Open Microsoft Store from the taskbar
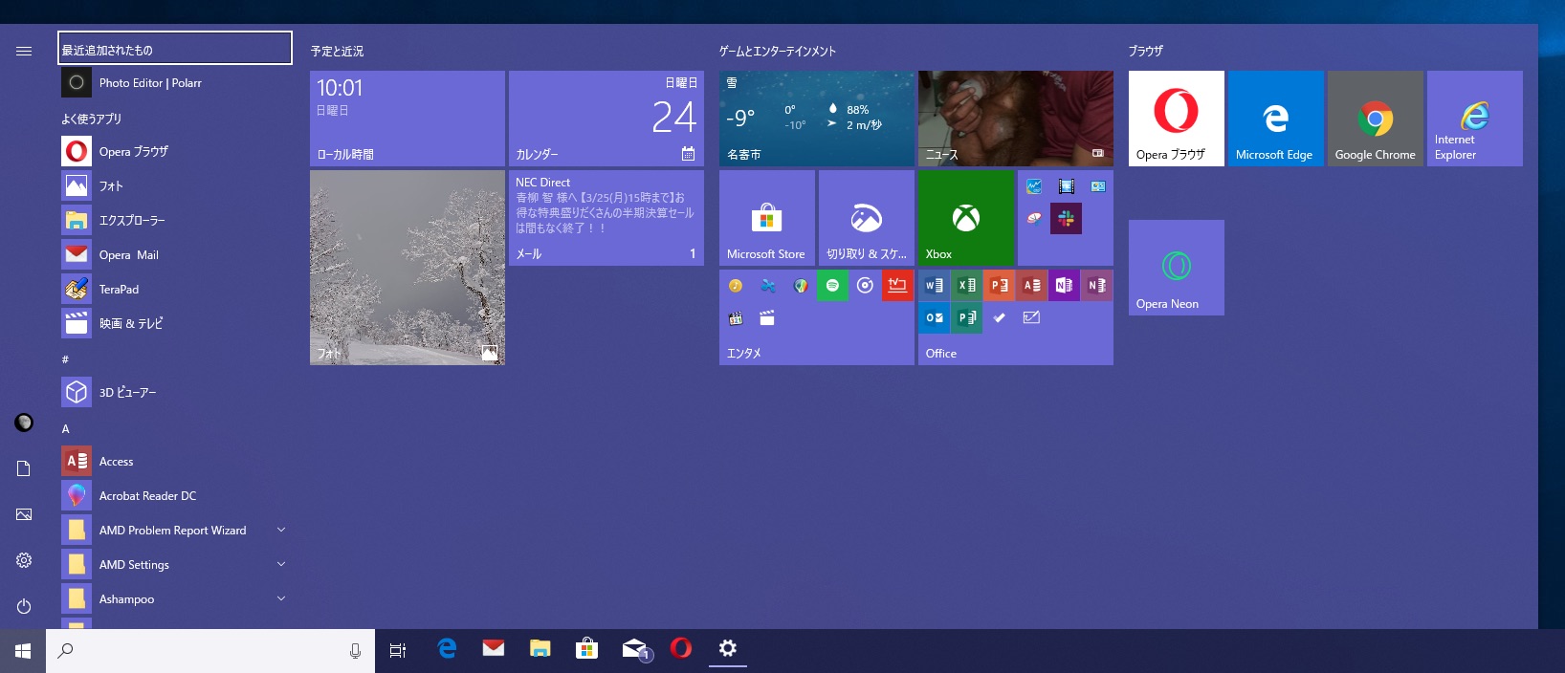1565x673 pixels. (x=586, y=650)
